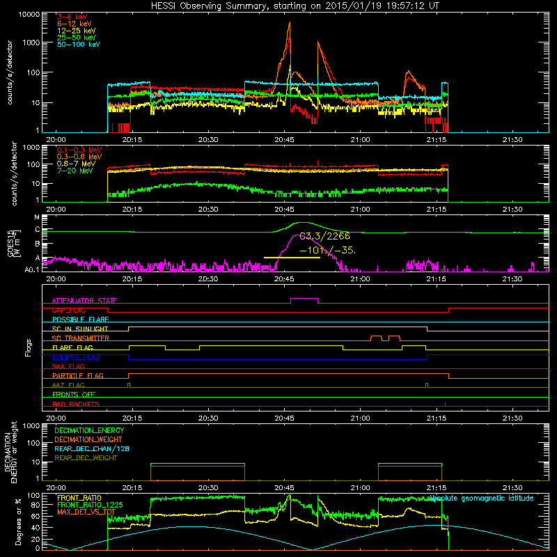Click the 10000 tick label on top panel
The width and height of the screenshot is (557, 557).
(x=29, y=15)
